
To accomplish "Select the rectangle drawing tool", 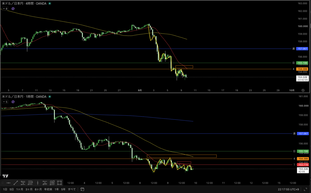I will click(x=60, y=183).
